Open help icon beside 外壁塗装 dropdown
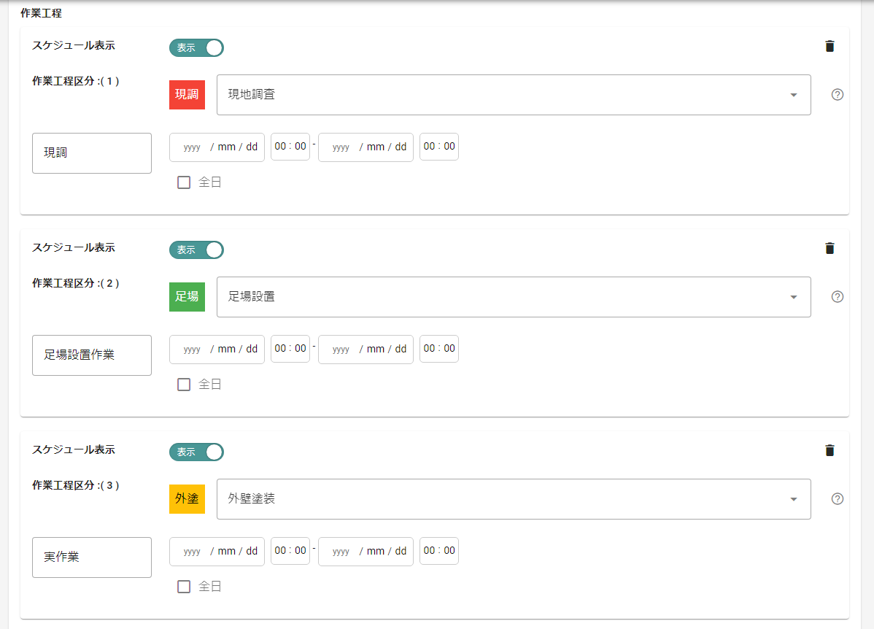The height and width of the screenshot is (629, 874). 838,499
